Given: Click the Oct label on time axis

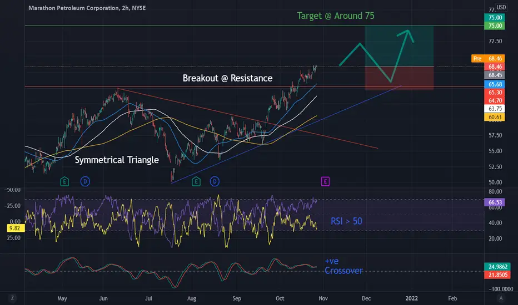Looking at the screenshot, I should click(280, 298).
